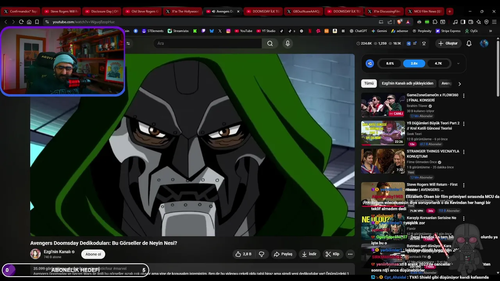
Task: Open STRANGER THINGS VECNA'YLA KONUŞTUM video title
Action: point(433,154)
